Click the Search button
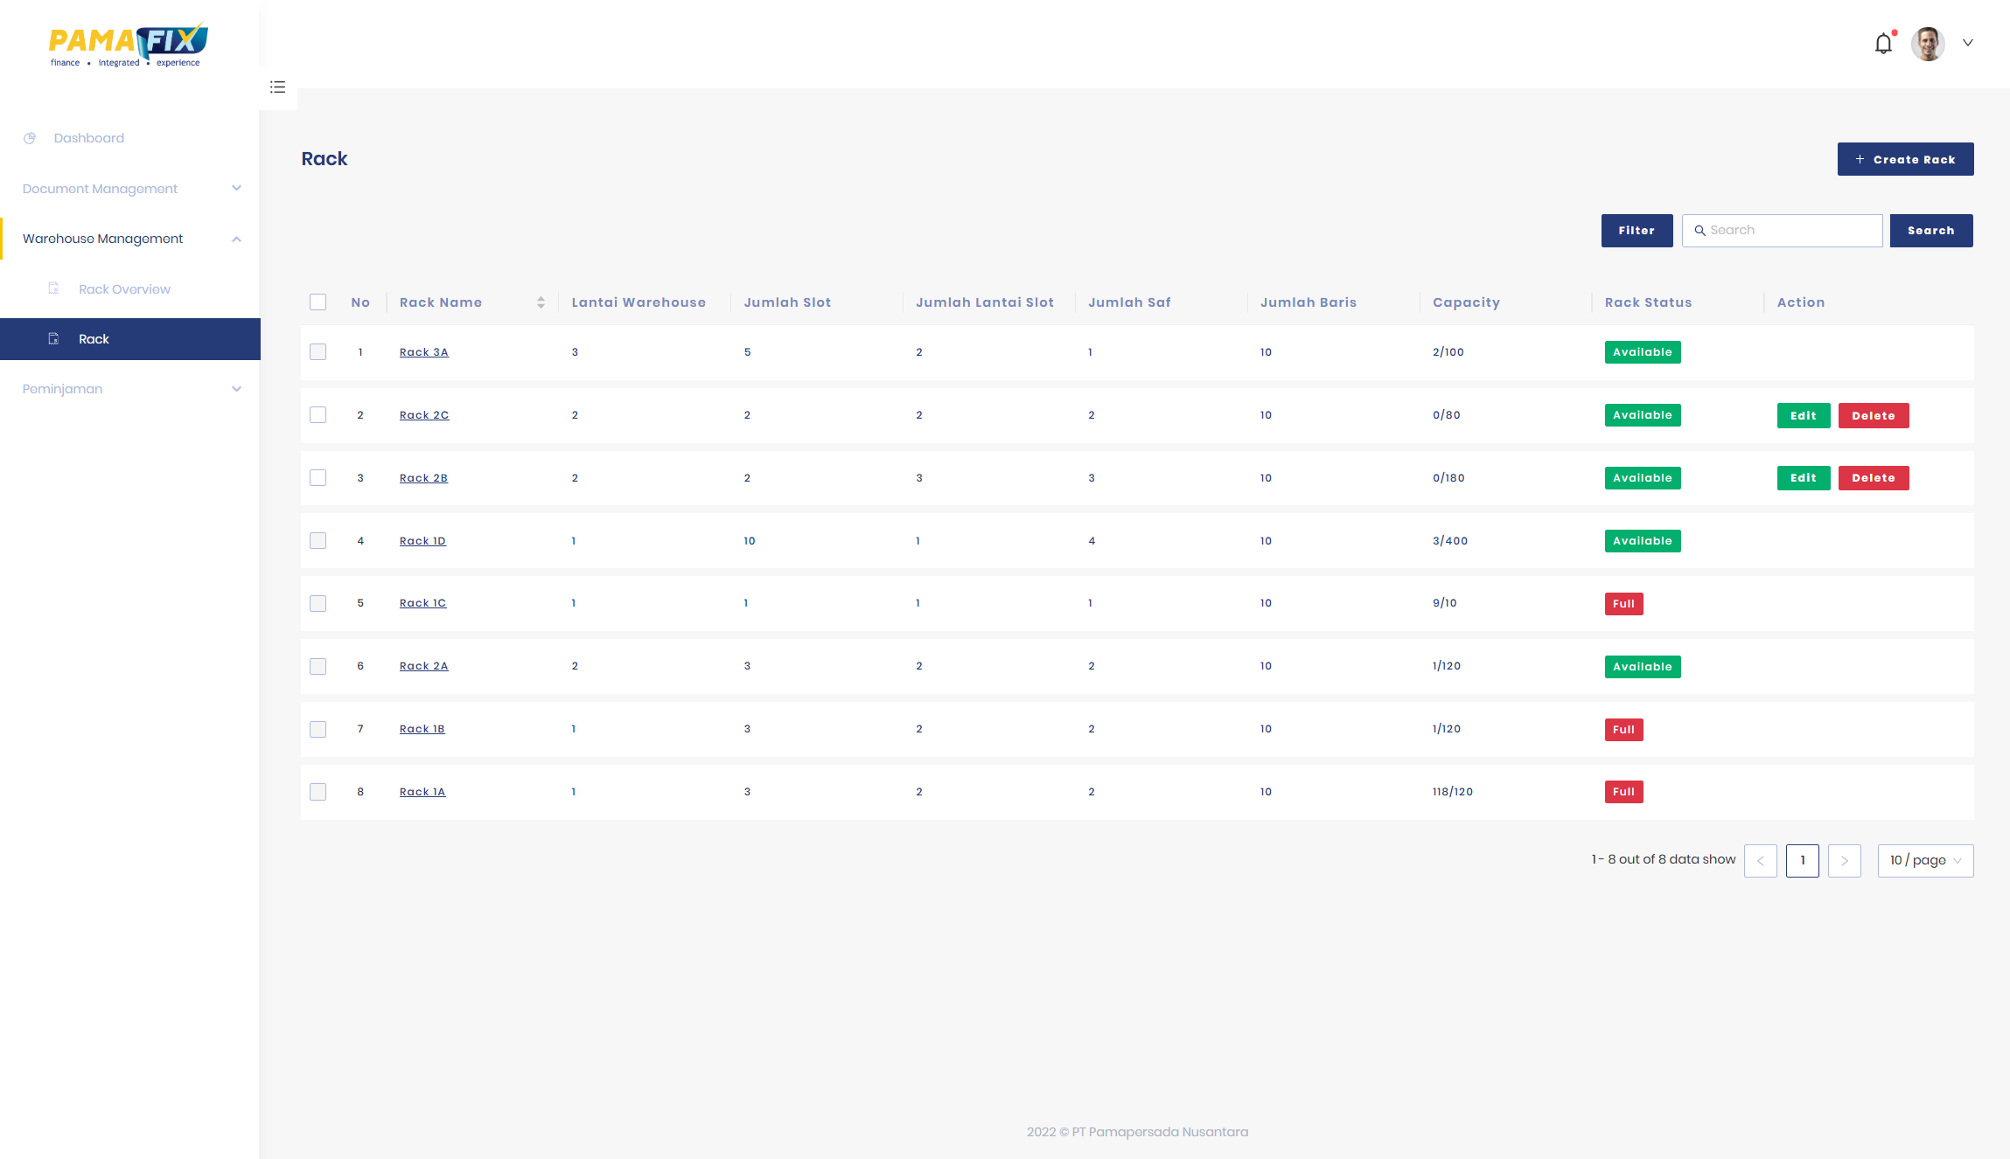 1930,231
